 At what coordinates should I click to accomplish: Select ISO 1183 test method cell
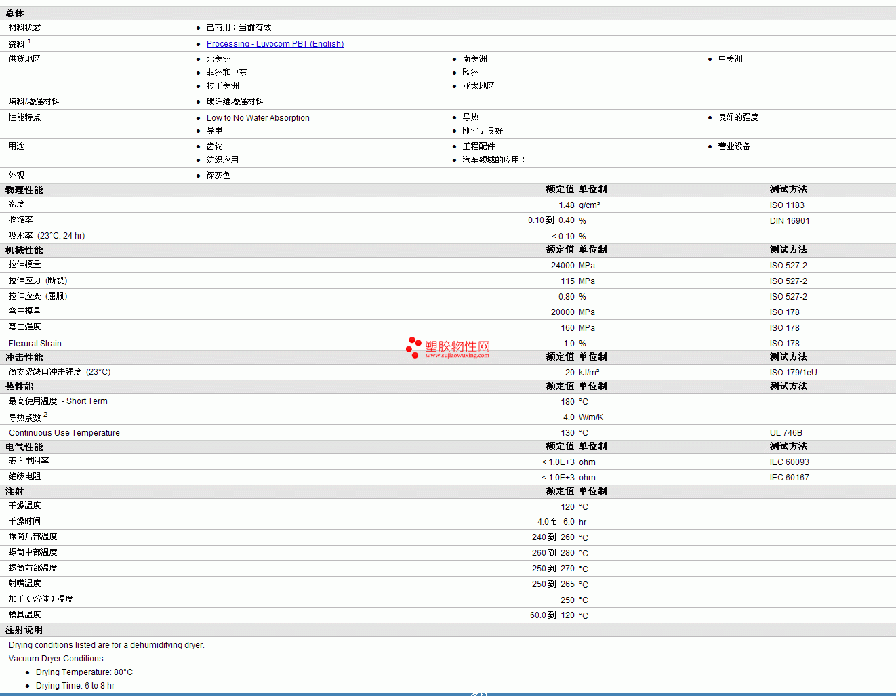click(787, 205)
